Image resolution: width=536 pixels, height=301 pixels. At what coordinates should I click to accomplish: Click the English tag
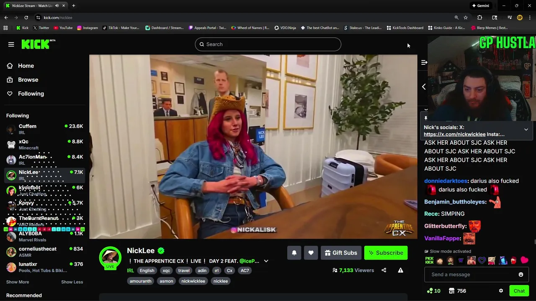(x=147, y=270)
